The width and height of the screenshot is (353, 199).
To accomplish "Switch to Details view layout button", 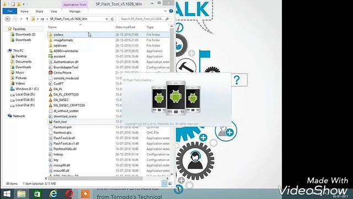I will (x=164, y=184).
